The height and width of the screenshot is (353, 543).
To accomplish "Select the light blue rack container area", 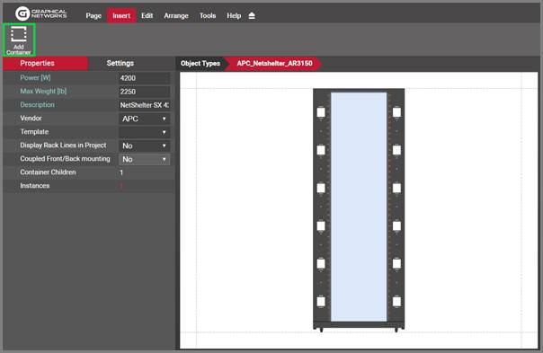I will point(359,207).
